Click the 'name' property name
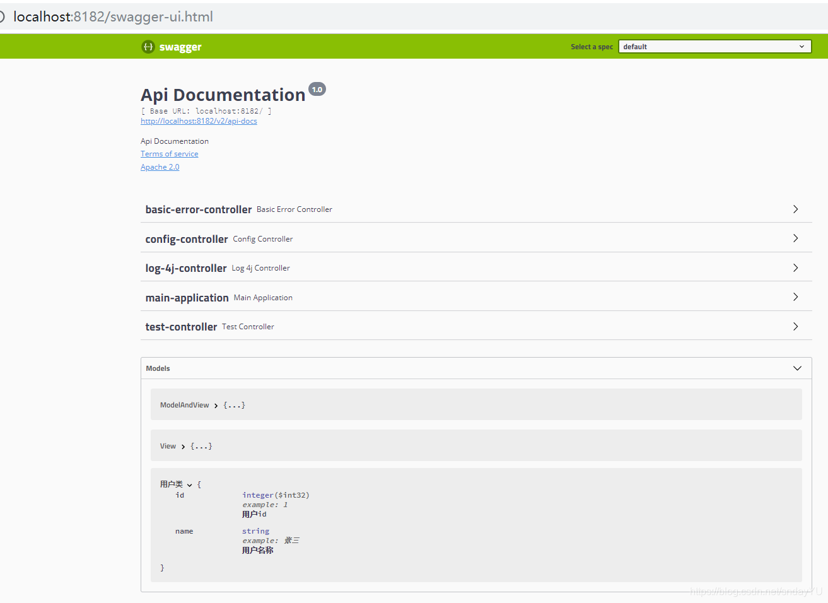This screenshot has height=603, width=828. coord(184,531)
